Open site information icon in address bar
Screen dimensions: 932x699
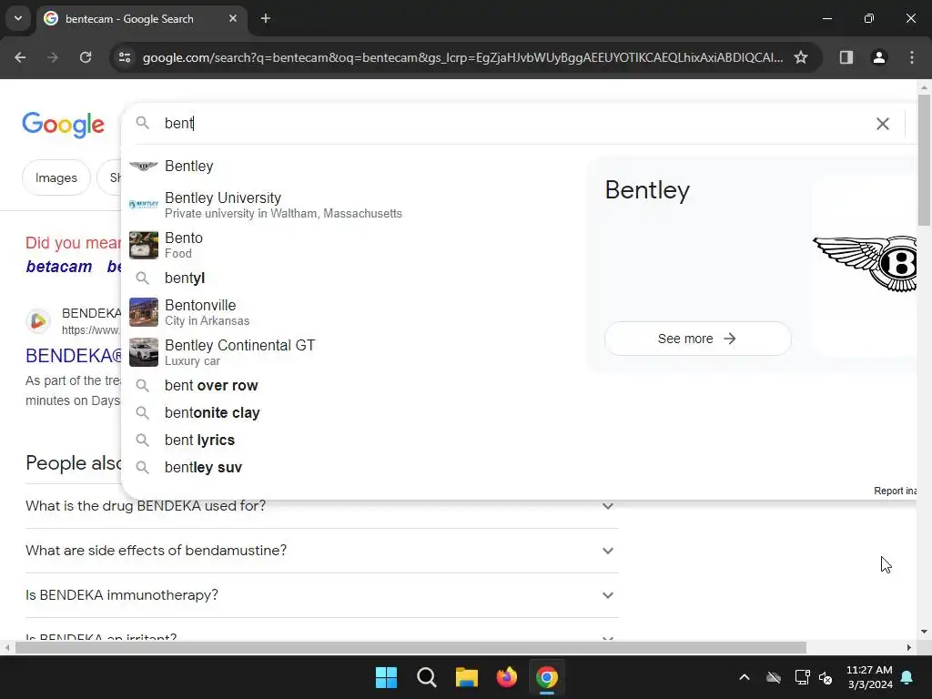coord(125,57)
